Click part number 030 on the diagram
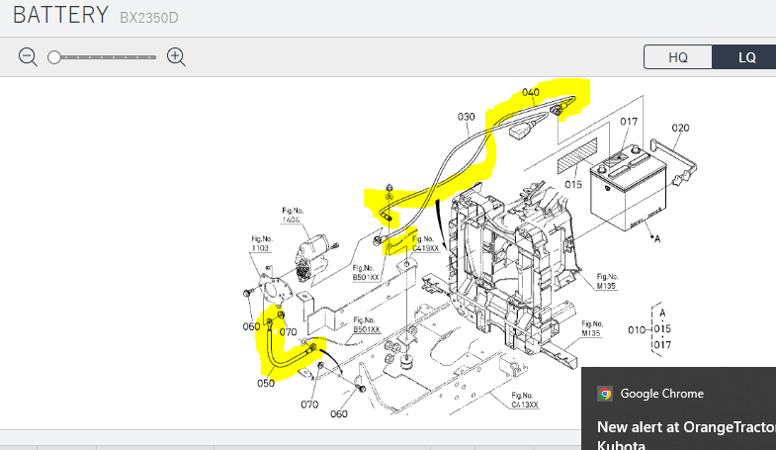Screen dimensions: 776x450 coord(467,117)
